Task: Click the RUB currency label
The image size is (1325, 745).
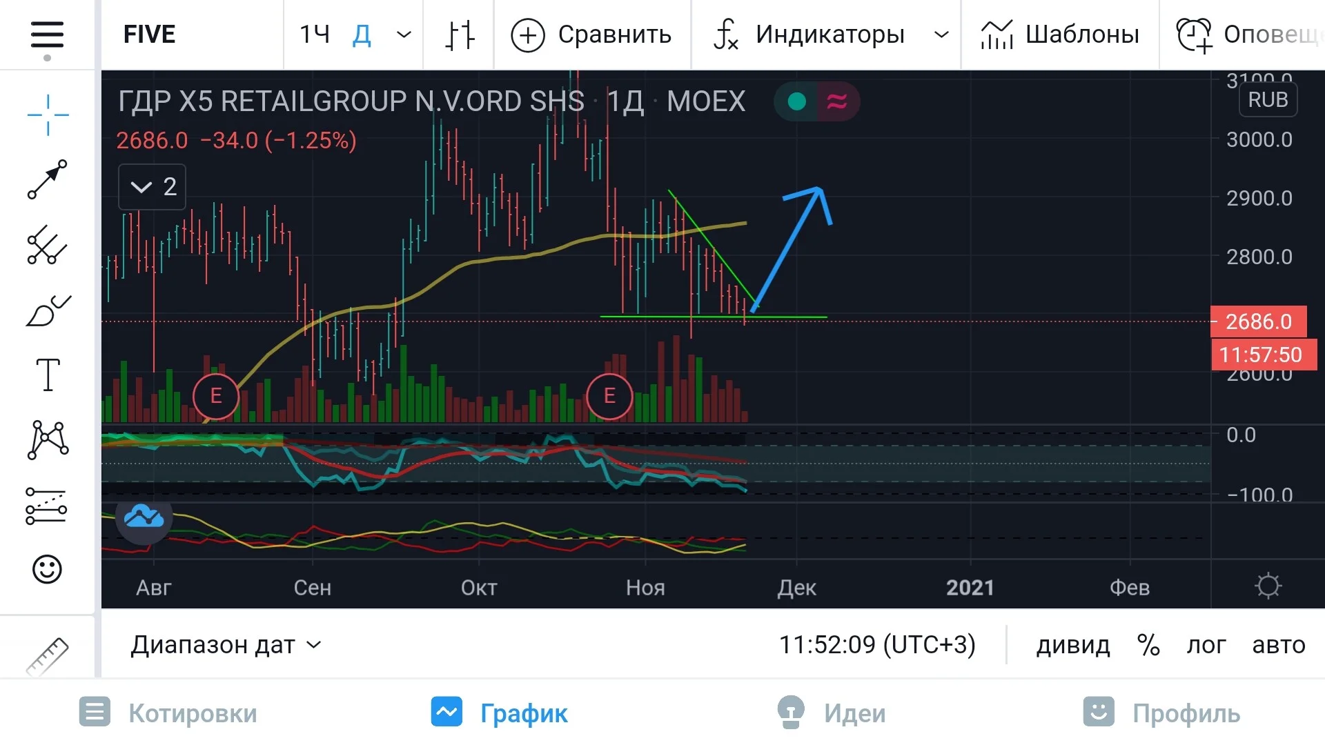Action: (1268, 99)
